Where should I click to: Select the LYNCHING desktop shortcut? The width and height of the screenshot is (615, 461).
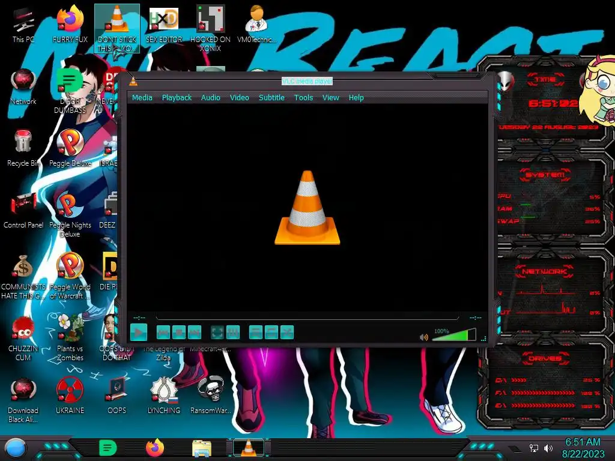click(x=164, y=395)
